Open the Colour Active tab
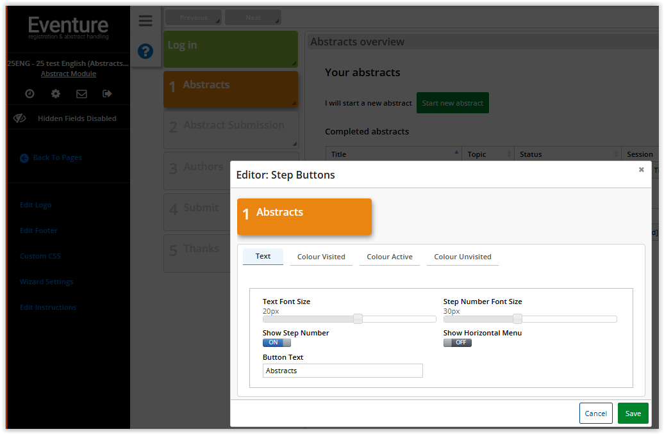The width and height of the screenshot is (664, 434). click(389, 257)
